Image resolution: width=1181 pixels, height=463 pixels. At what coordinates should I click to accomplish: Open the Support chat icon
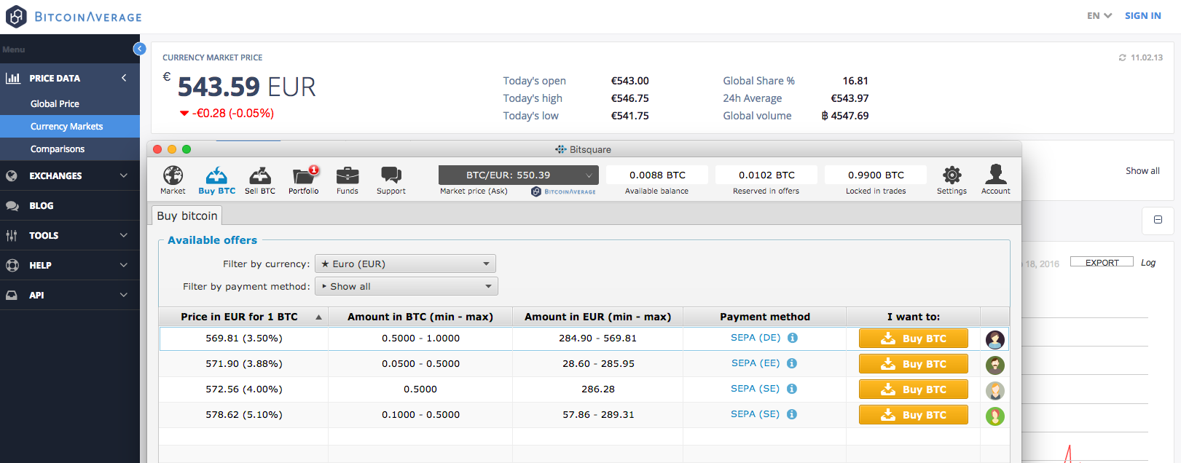coord(391,180)
